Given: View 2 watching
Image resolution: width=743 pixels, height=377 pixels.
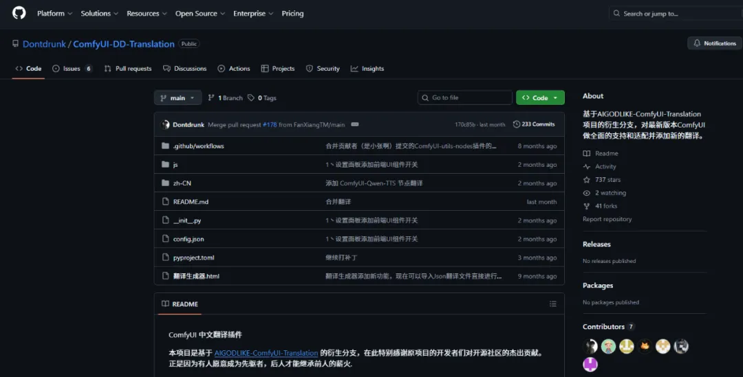Looking at the screenshot, I should click(x=605, y=193).
